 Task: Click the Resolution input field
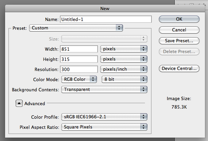point(79,69)
